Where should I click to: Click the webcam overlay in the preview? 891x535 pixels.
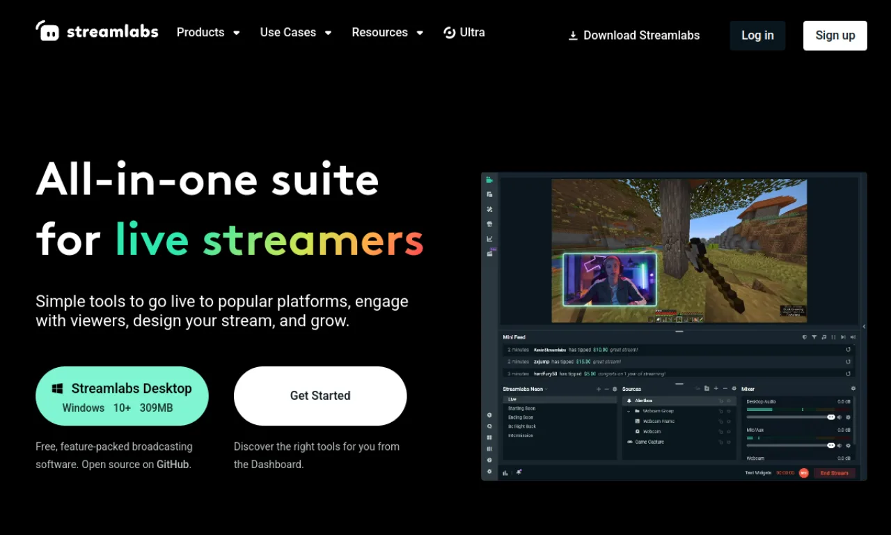point(610,280)
